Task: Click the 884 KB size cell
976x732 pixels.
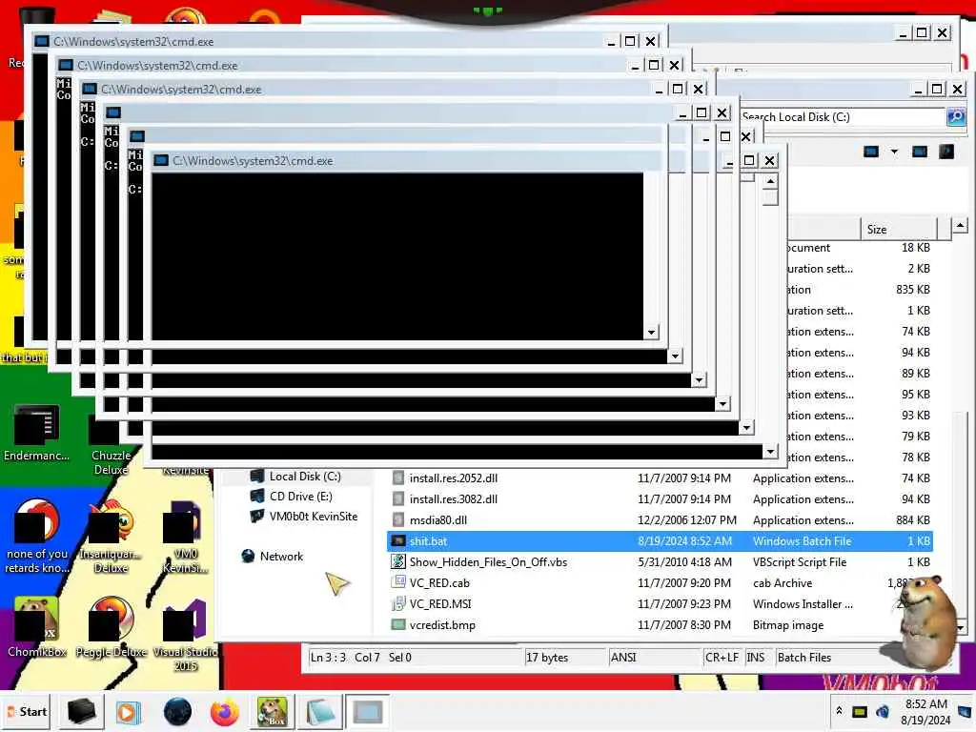Action: (x=912, y=519)
